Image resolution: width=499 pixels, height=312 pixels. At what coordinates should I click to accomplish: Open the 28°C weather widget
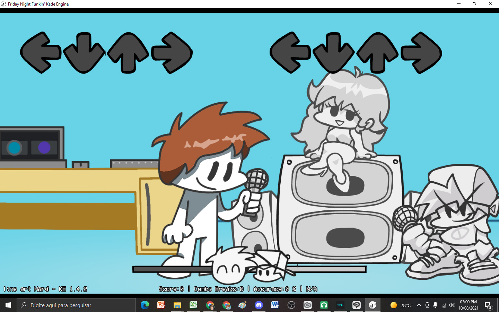(400, 305)
